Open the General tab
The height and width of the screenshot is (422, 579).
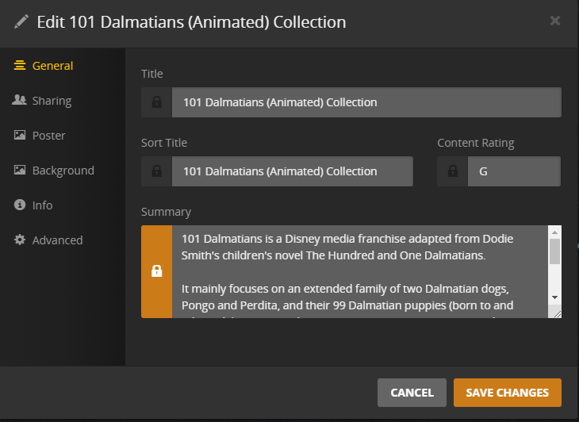(44, 66)
